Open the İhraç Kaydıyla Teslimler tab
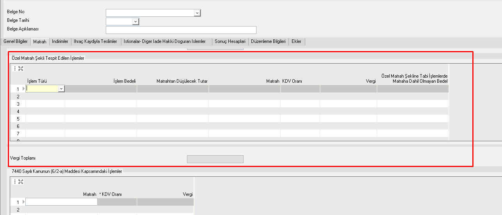Viewport: 502px width, 215px height. [95, 41]
